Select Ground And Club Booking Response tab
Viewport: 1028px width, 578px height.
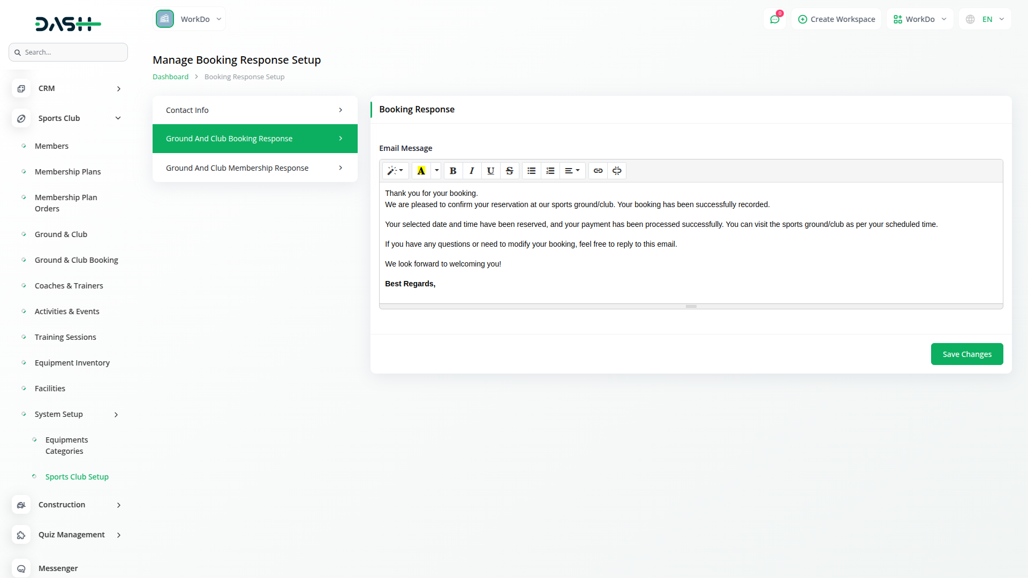pyautogui.click(x=255, y=139)
